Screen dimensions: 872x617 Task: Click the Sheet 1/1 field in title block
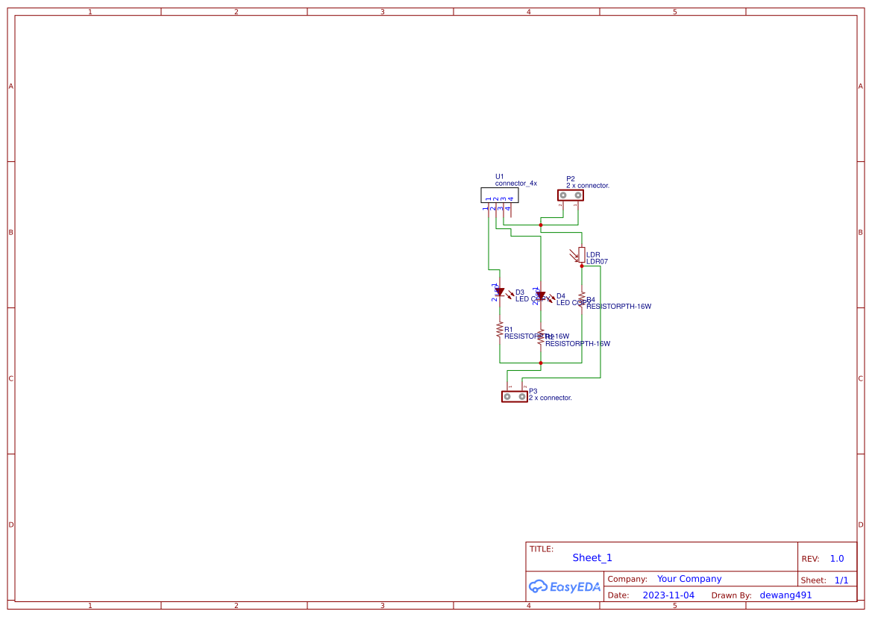841,580
